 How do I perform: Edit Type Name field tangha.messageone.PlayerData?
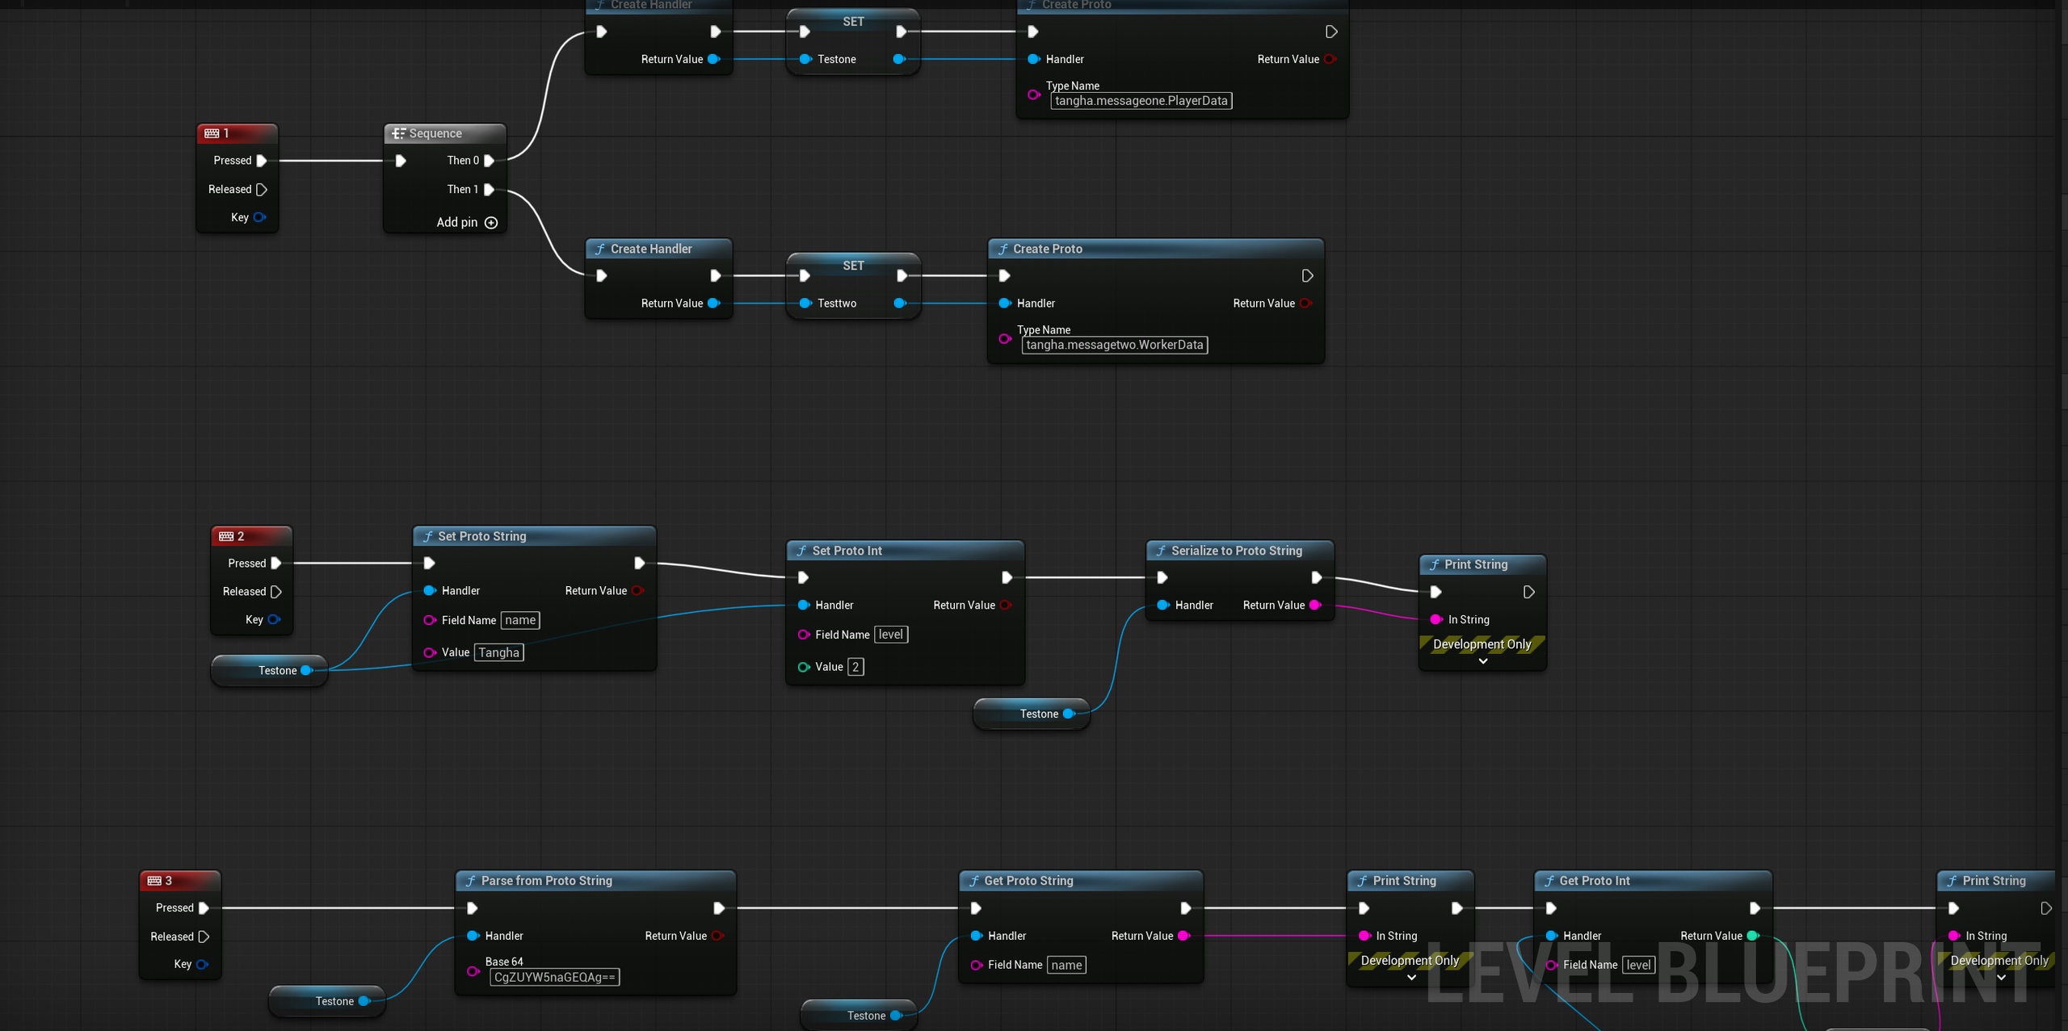click(1141, 101)
